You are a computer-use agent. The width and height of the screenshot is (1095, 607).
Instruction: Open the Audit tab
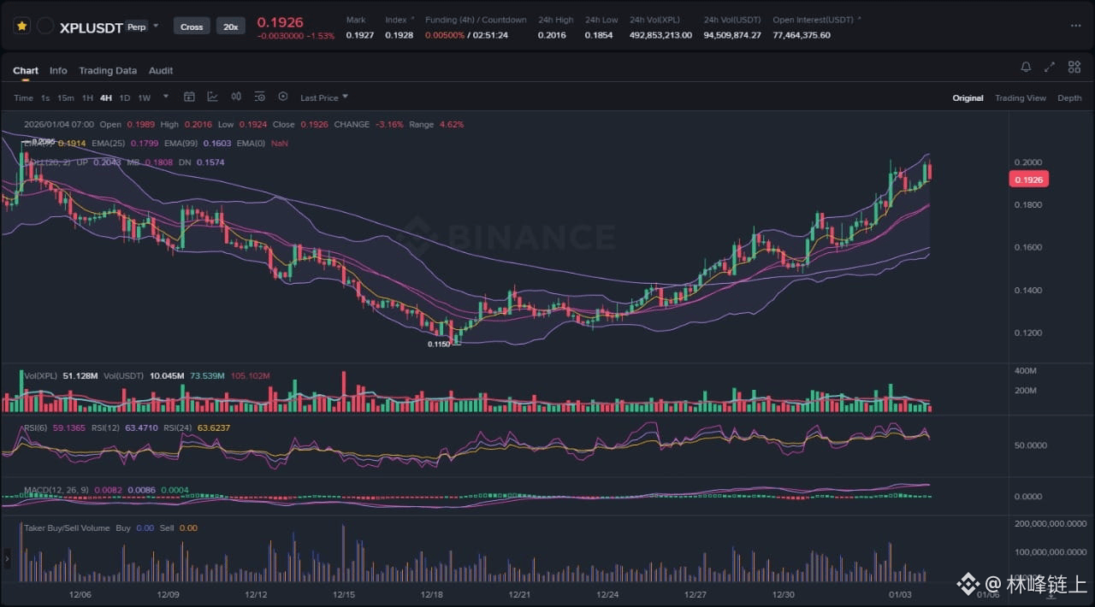pos(161,70)
